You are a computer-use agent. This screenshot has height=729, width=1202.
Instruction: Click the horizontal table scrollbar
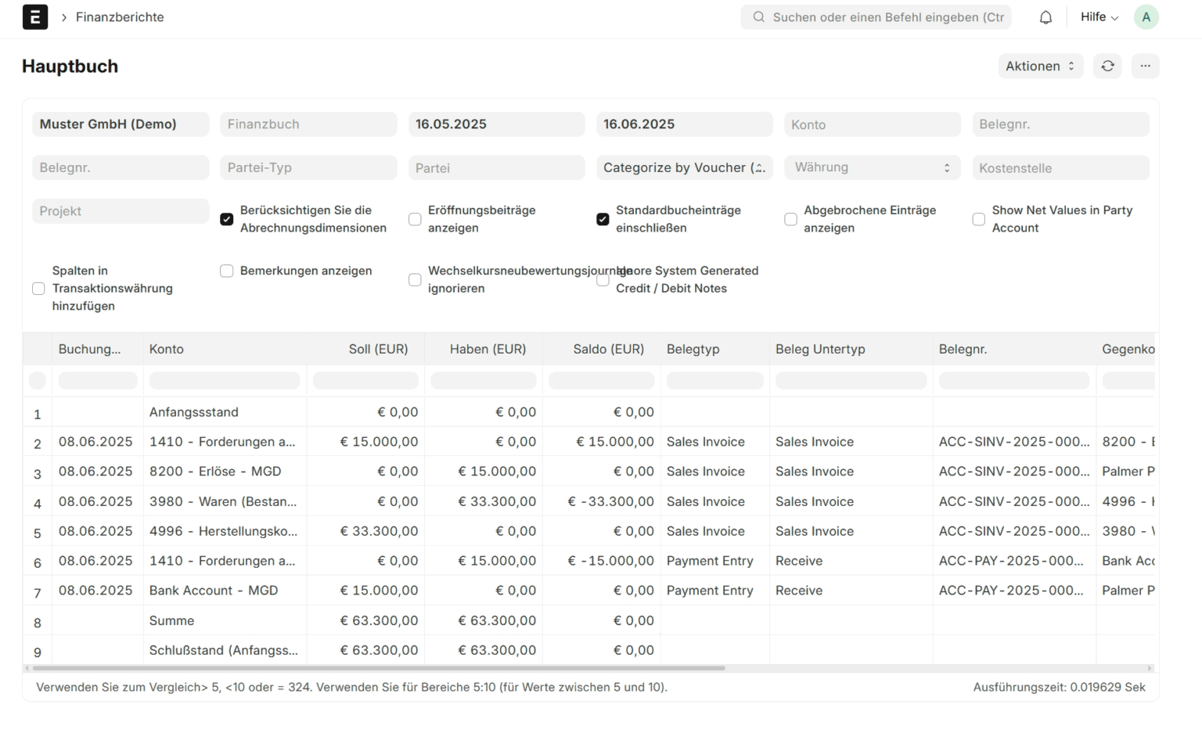coord(379,668)
